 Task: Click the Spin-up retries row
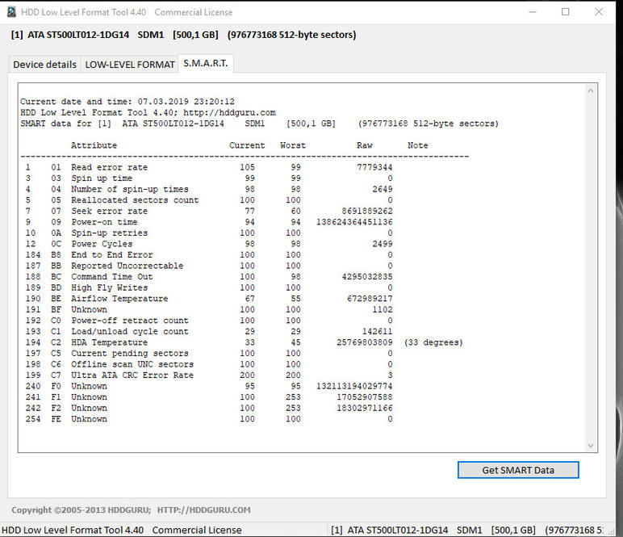pyautogui.click(x=209, y=233)
